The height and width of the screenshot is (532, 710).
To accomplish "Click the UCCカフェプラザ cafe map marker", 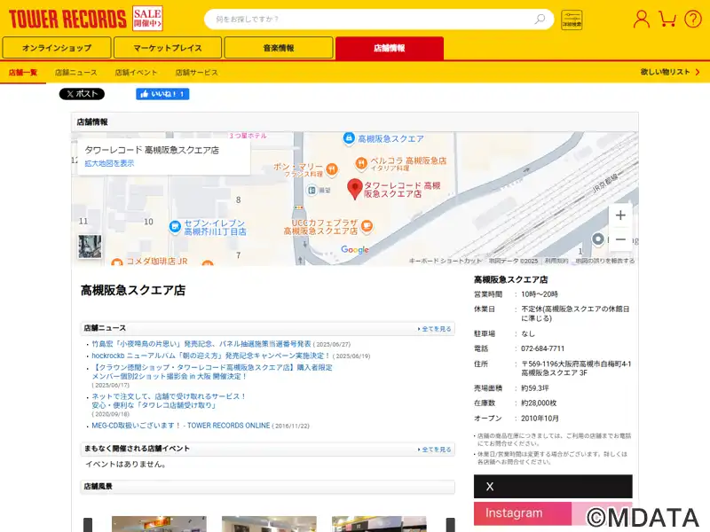I will [367, 225].
